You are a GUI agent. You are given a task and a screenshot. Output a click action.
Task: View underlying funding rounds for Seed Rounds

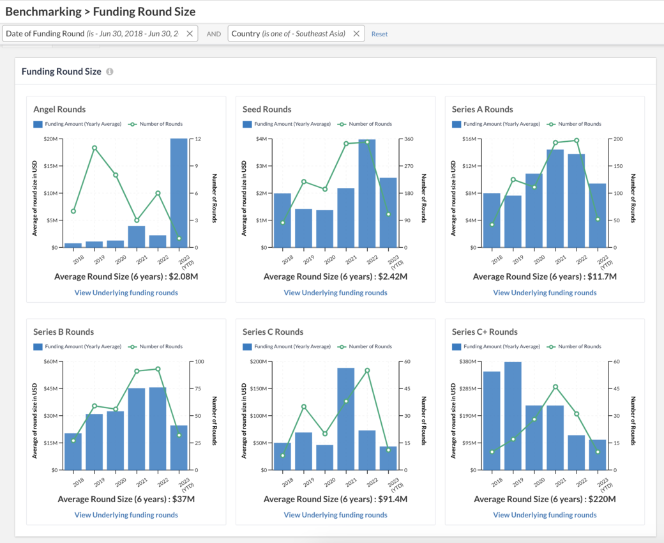coord(335,293)
